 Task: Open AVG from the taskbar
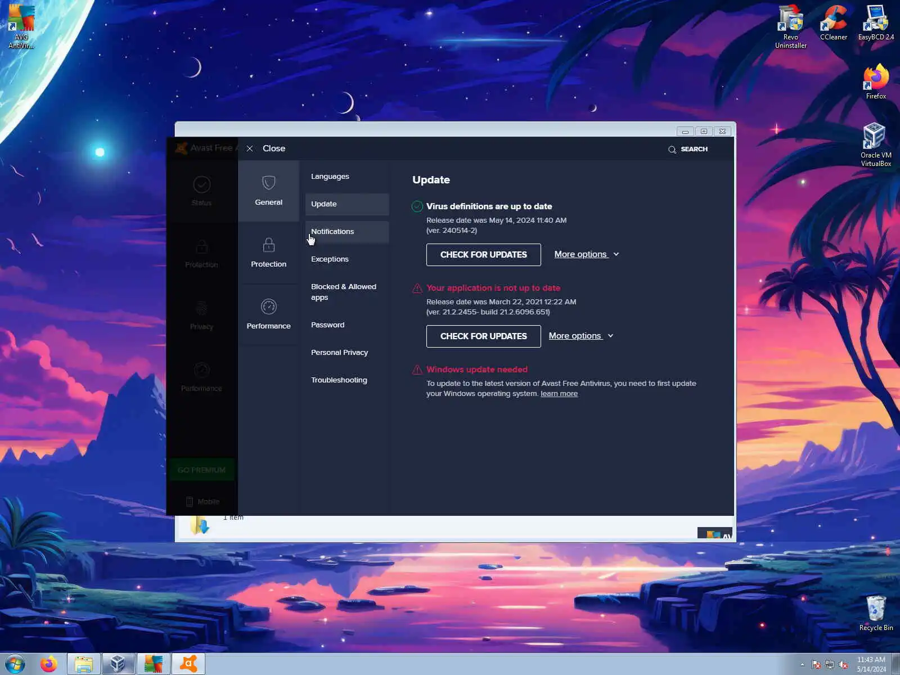click(153, 664)
